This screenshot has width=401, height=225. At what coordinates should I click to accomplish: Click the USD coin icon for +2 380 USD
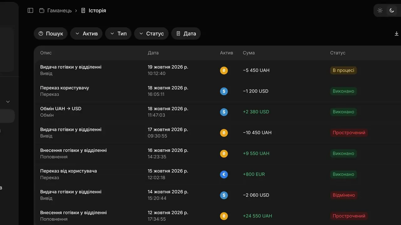tap(224, 112)
